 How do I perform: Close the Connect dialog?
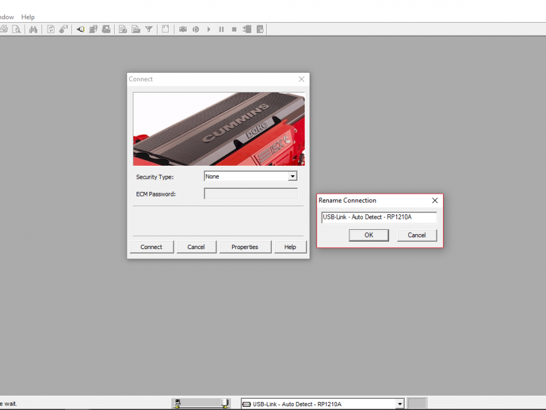pos(302,79)
